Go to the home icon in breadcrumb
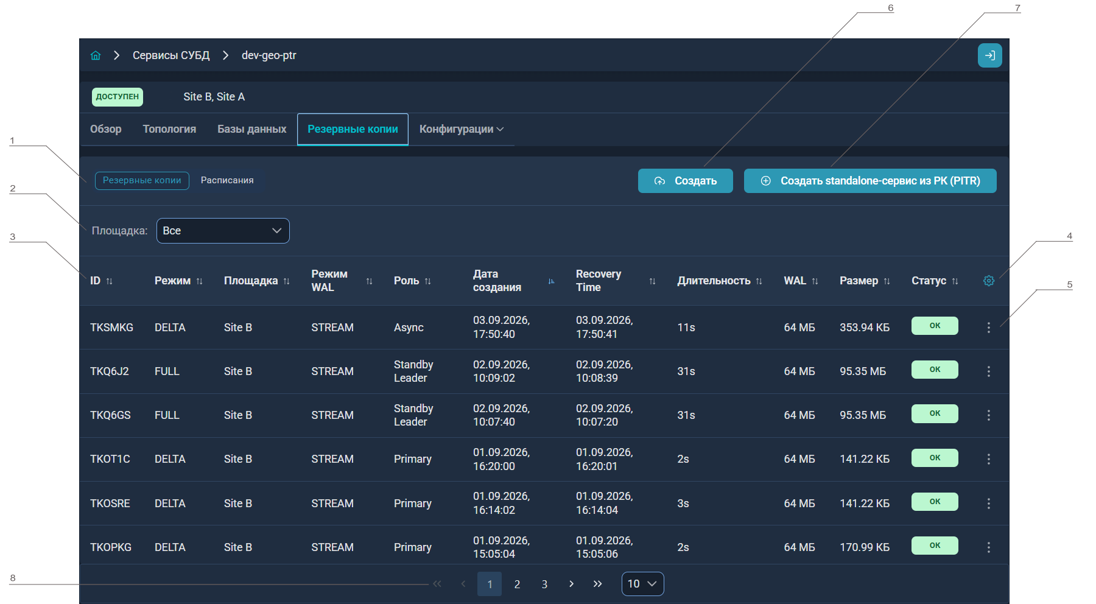This screenshot has height=604, width=1096. coord(96,55)
